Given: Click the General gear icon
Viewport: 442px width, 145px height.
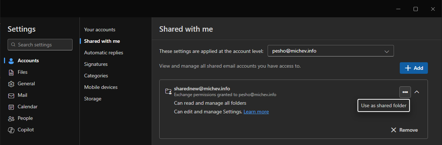Looking at the screenshot, I should tap(11, 84).
